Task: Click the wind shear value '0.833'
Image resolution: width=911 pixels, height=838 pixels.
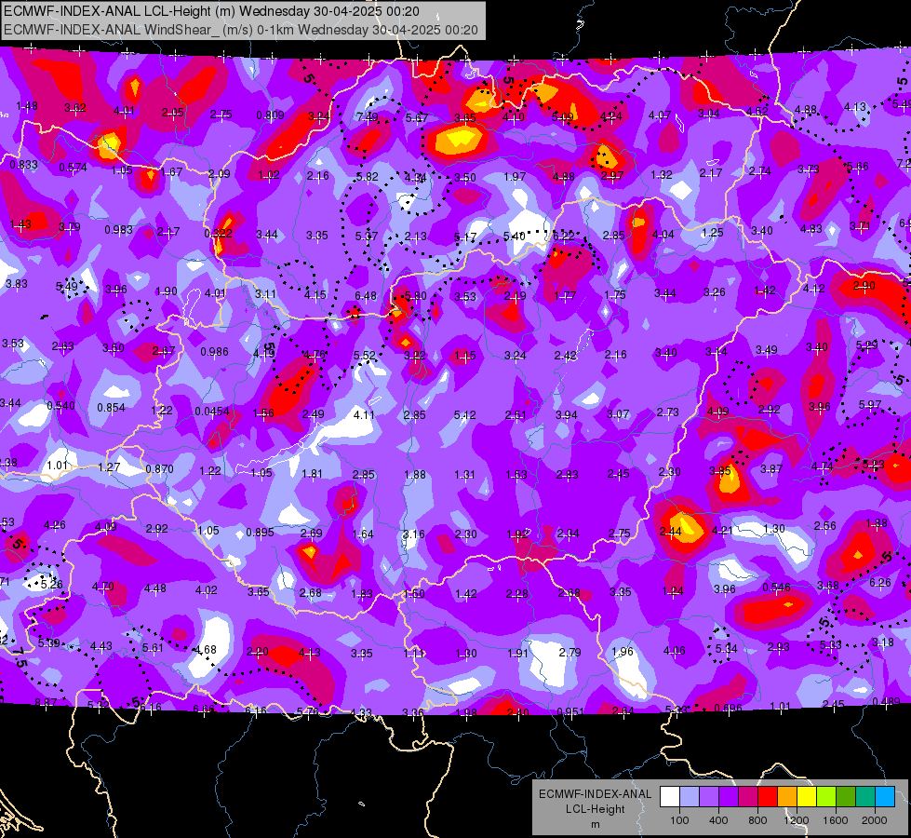Action: (24, 165)
